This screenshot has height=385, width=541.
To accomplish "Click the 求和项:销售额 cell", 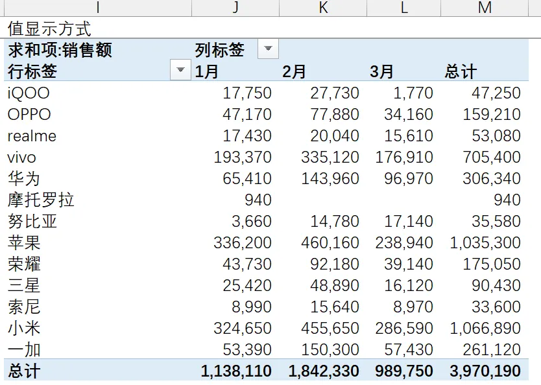I will (x=60, y=50).
